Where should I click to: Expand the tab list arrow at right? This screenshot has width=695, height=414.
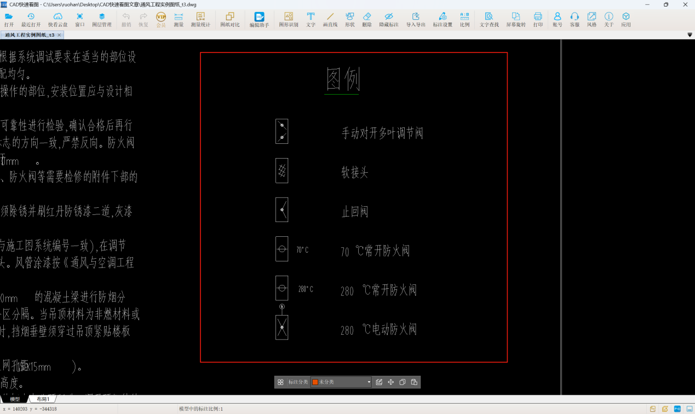(x=690, y=35)
